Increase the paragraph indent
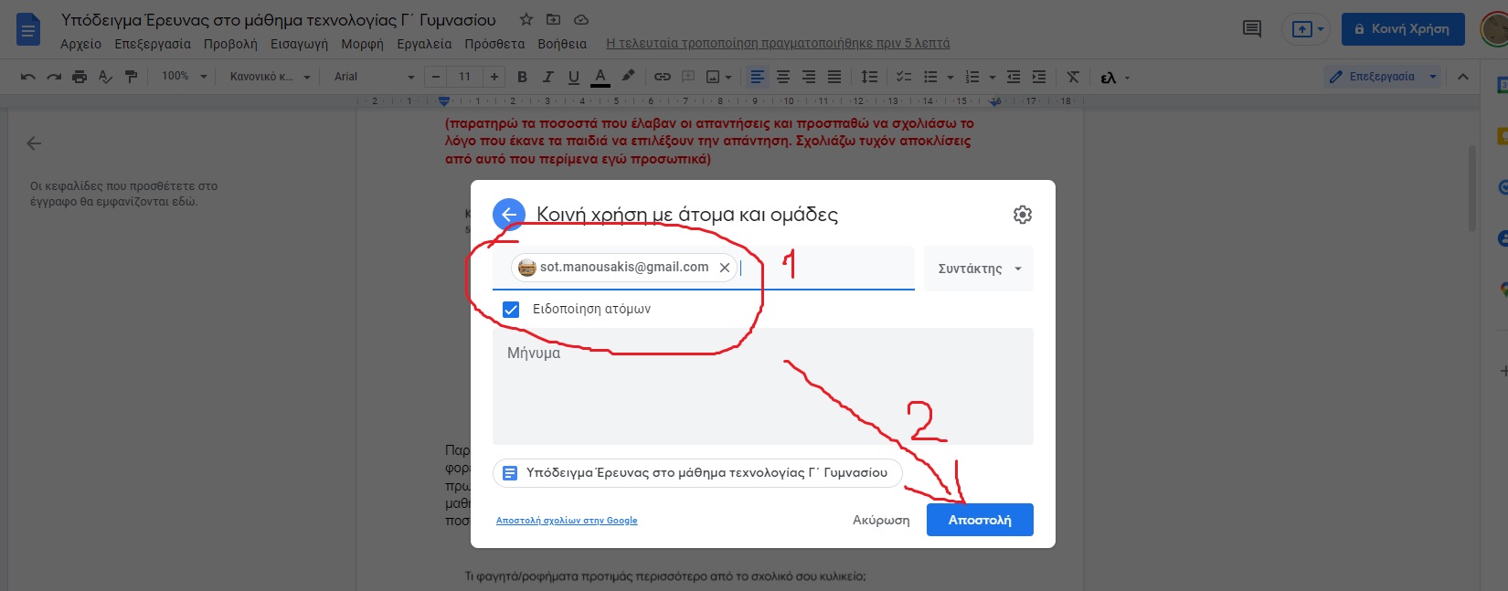The width and height of the screenshot is (1508, 591). click(x=1039, y=77)
